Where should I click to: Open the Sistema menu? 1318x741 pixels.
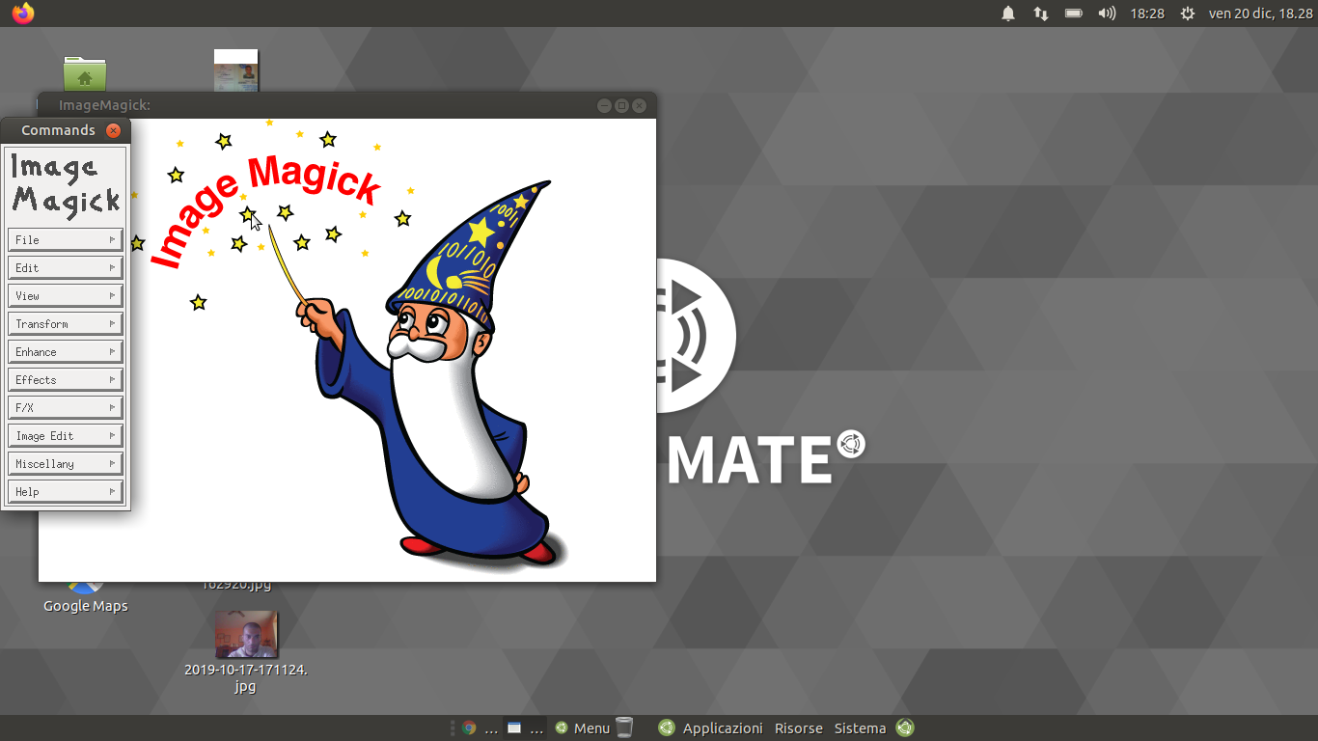860,728
